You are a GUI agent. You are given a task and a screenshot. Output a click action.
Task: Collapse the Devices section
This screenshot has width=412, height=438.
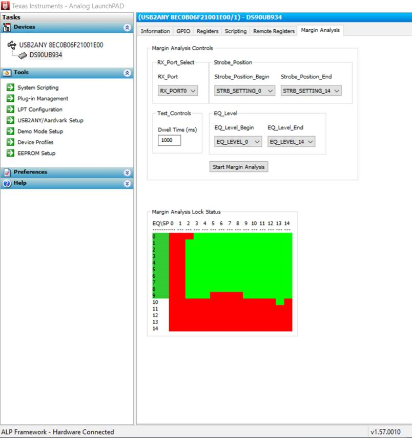(127, 28)
